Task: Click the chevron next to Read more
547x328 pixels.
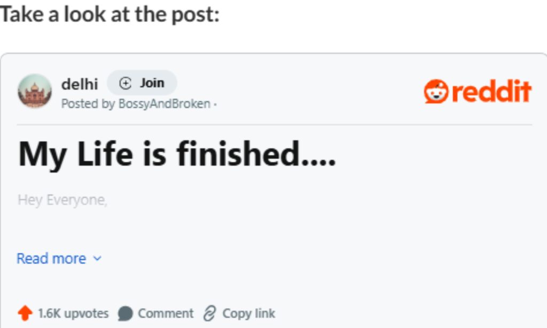Action: point(97,259)
